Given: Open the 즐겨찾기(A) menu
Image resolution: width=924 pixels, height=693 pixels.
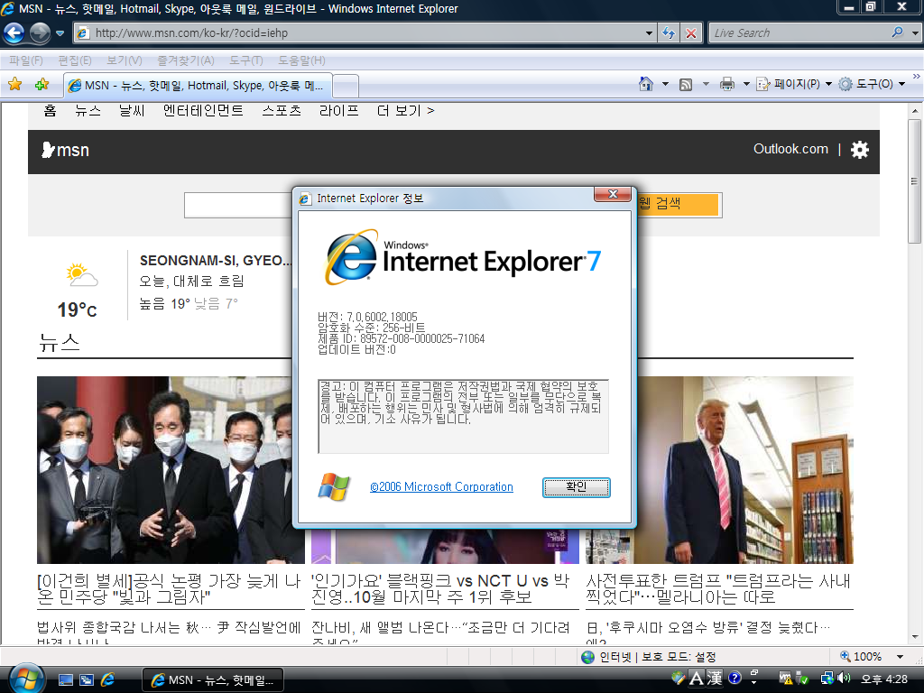Looking at the screenshot, I should coord(186,60).
